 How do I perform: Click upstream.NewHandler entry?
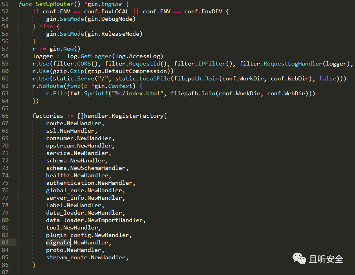79,146
